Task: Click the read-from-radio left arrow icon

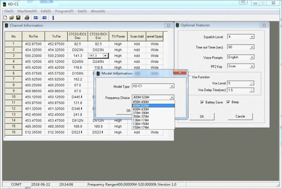Action: [36, 18]
